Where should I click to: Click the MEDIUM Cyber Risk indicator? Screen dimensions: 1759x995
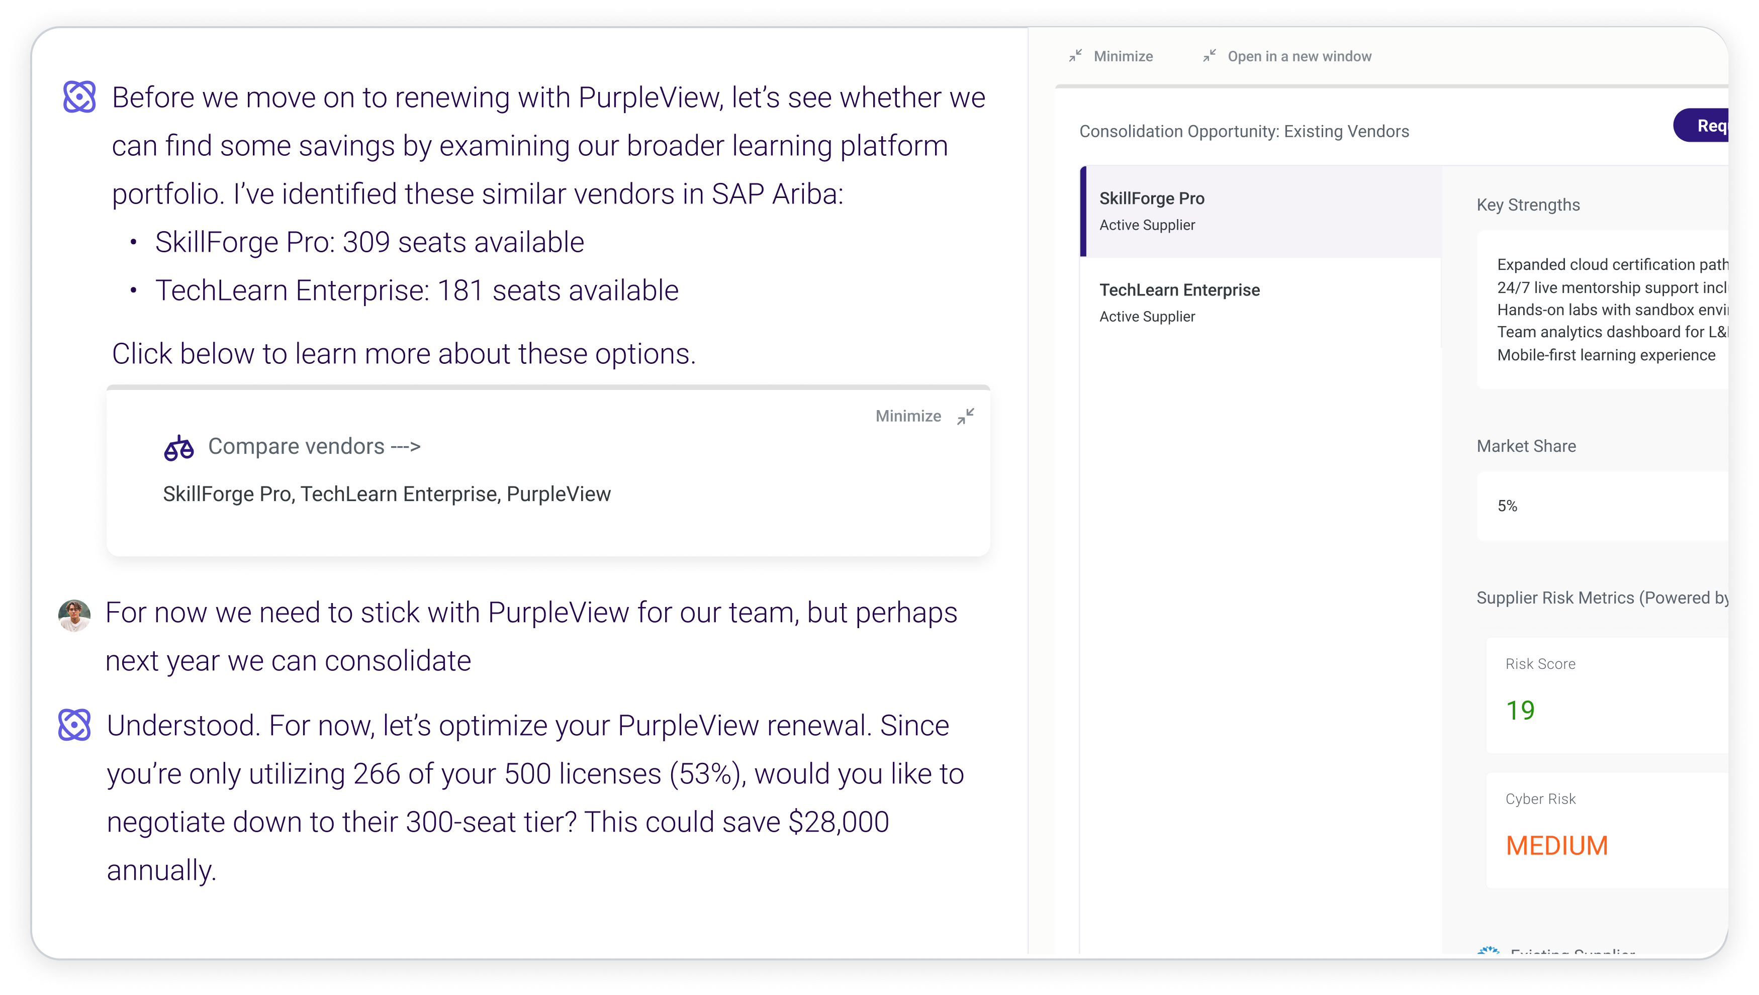coord(1556,845)
